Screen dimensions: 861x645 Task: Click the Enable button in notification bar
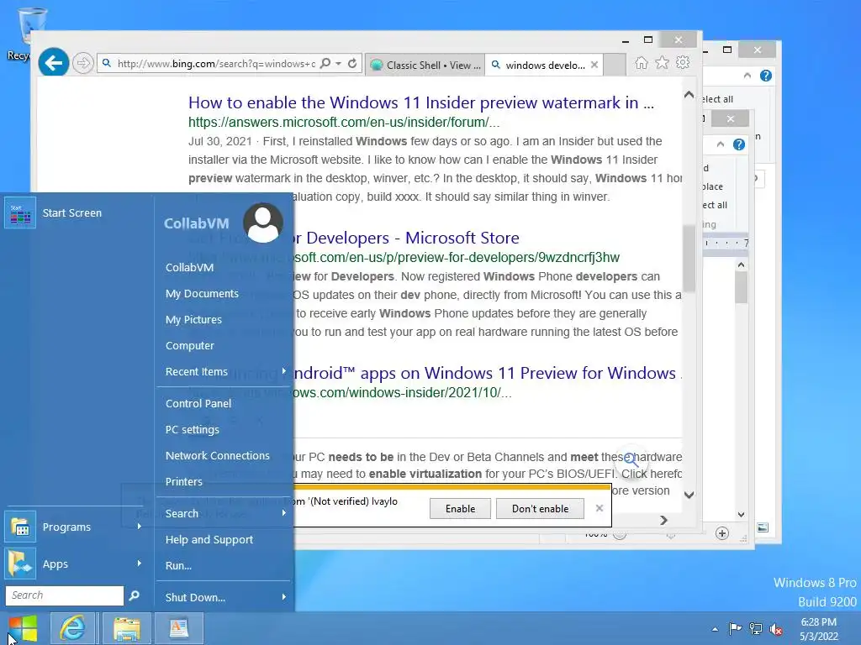(x=460, y=508)
